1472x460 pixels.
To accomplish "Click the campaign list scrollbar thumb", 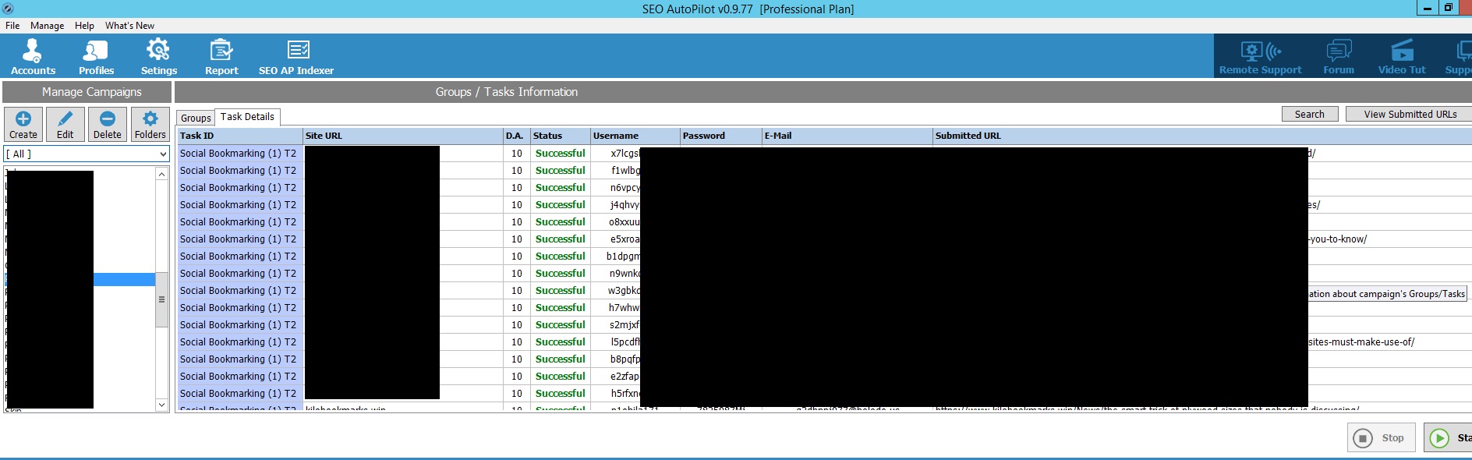I will pos(161,299).
